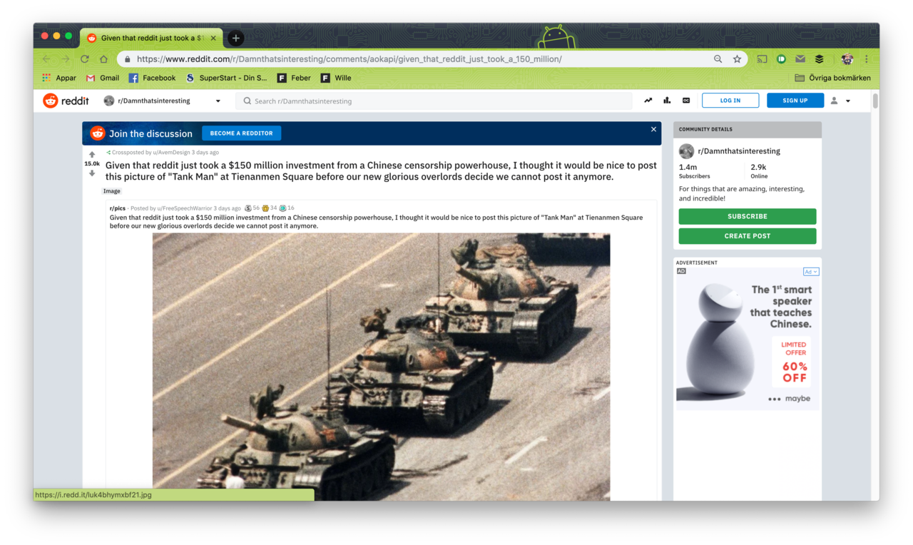The image size is (913, 545).
Task: Open the mail extension icon
Action: (x=800, y=59)
